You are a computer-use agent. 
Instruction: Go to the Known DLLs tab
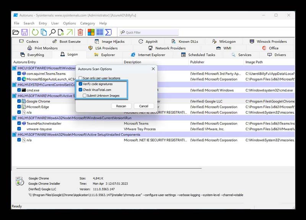point(185,41)
